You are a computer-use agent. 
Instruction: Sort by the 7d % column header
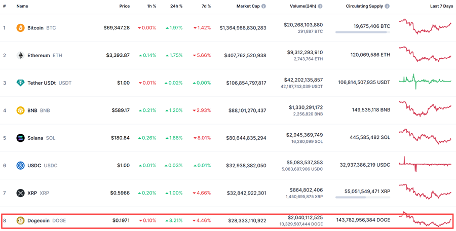click(205, 7)
